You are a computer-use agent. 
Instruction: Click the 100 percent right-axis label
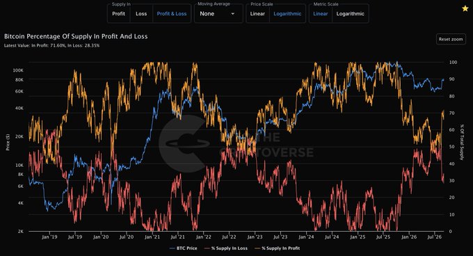coord(453,63)
